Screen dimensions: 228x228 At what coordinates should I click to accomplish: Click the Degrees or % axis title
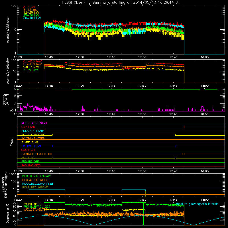click(x=7, y=213)
